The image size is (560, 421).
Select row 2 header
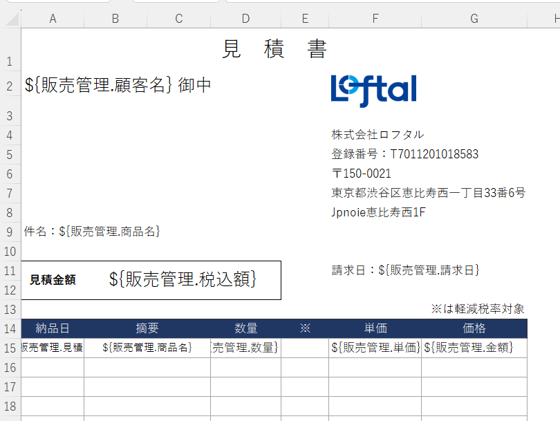pyautogui.click(x=10, y=86)
